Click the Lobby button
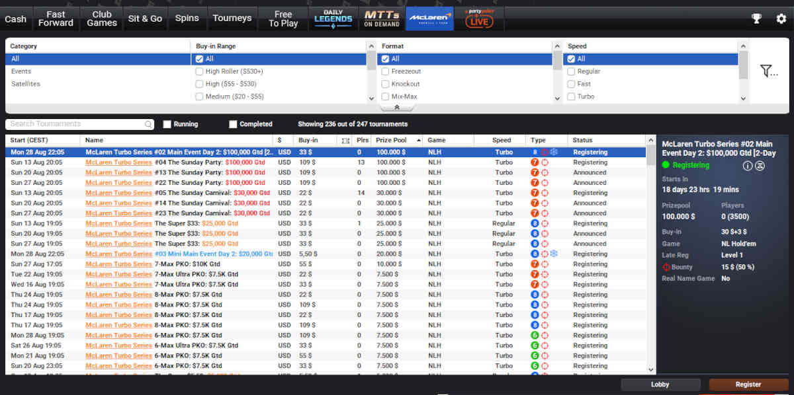The height and width of the screenshot is (395, 794). point(660,384)
